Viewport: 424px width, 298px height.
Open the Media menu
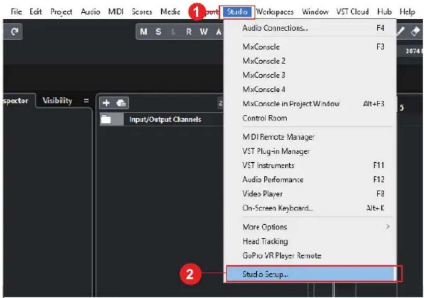tap(170, 12)
